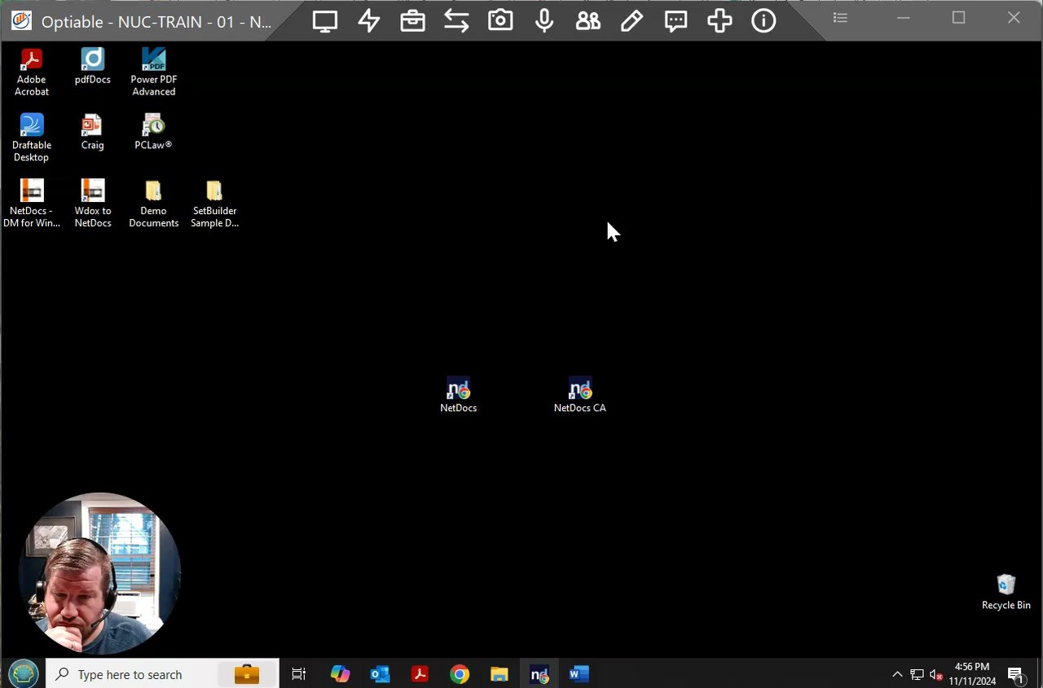Click the file transfer arrows icon
1043x688 pixels.
(x=456, y=21)
